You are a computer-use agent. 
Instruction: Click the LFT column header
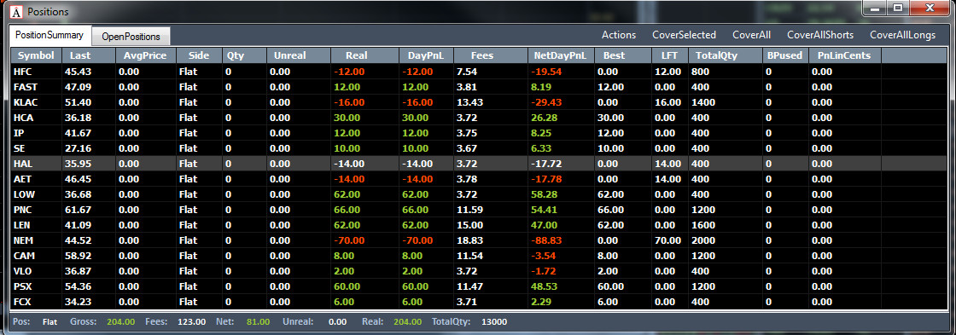pyautogui.click(x=669, y=55)
